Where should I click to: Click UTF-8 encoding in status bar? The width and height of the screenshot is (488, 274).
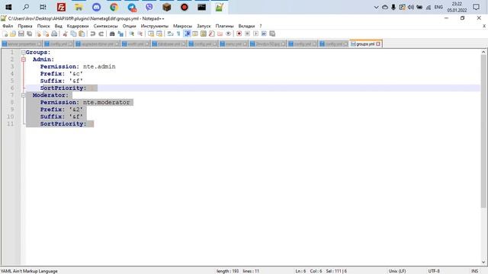click(x=434, y=271)
